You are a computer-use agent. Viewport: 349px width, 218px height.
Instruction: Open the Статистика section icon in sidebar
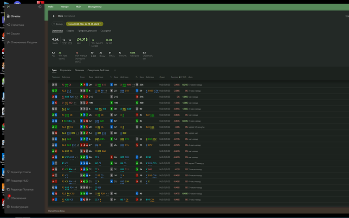8,25
